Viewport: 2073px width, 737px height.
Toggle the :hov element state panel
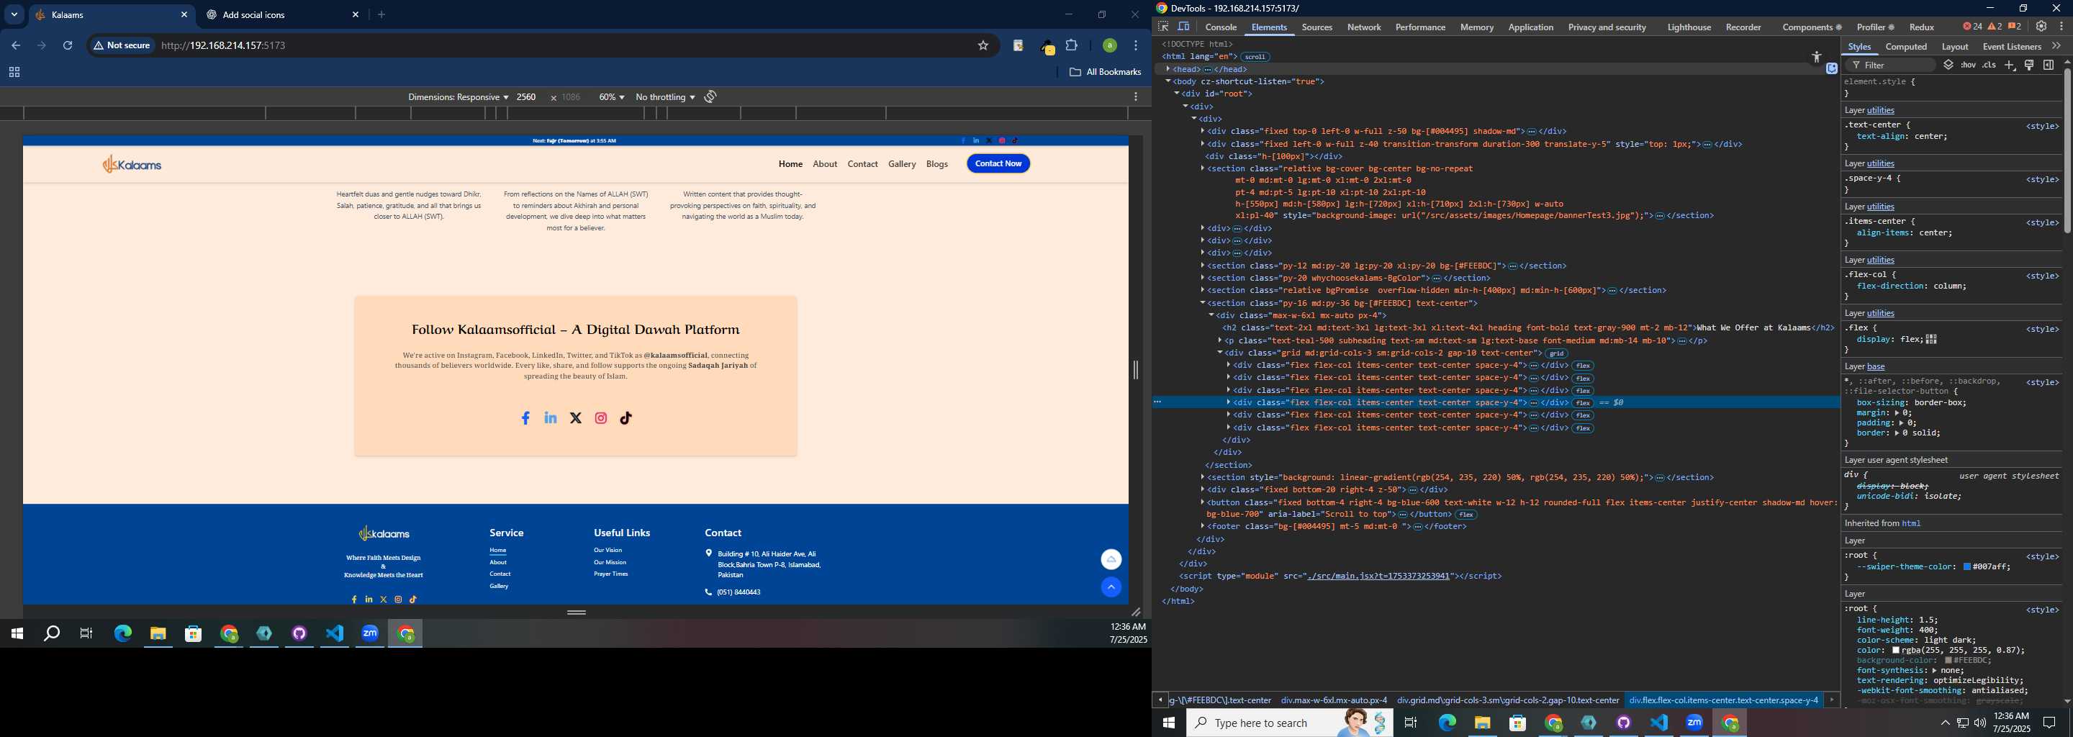1969,65
